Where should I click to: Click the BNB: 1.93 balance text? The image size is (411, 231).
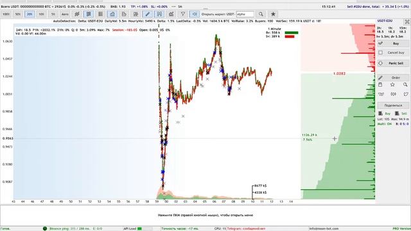click(x=118, y=6)
